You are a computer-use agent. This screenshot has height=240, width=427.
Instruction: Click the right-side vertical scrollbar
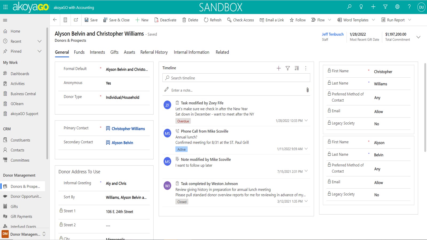pos(425,107)
